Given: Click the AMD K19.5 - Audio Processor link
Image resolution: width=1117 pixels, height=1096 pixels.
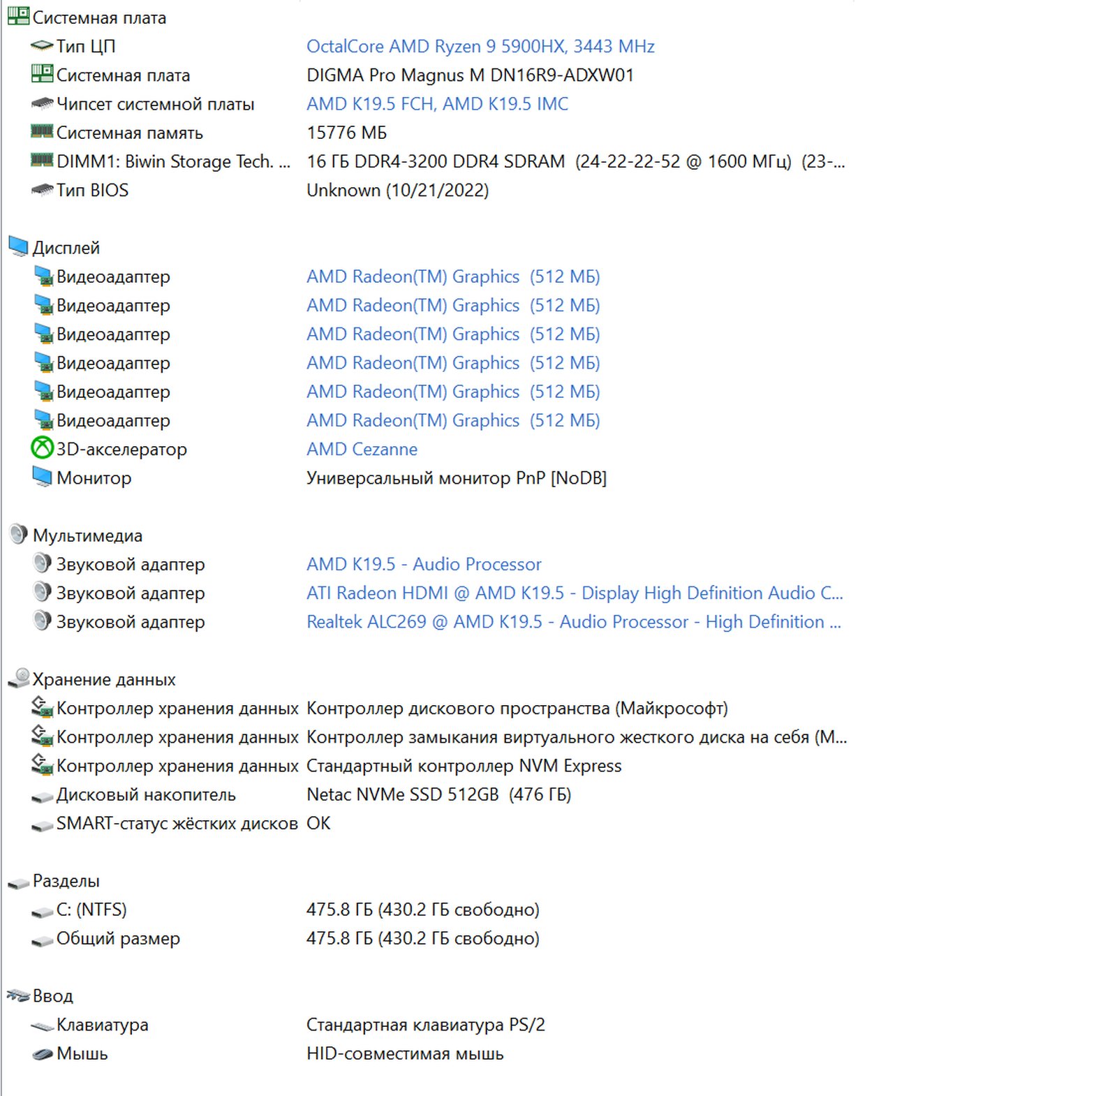Looking at the screenshot, I should coord(424,564).
